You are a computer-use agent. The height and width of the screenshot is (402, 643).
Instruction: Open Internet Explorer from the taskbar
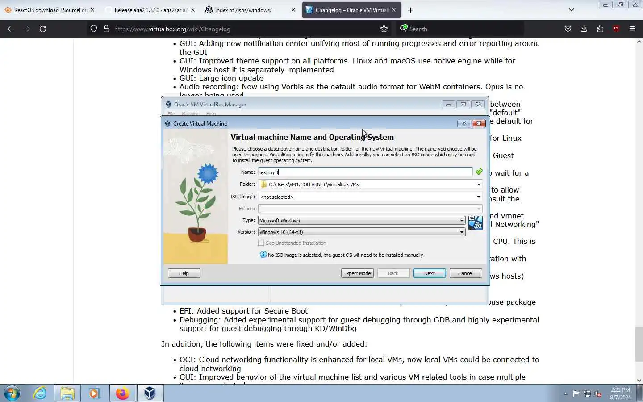pos(40,394)
